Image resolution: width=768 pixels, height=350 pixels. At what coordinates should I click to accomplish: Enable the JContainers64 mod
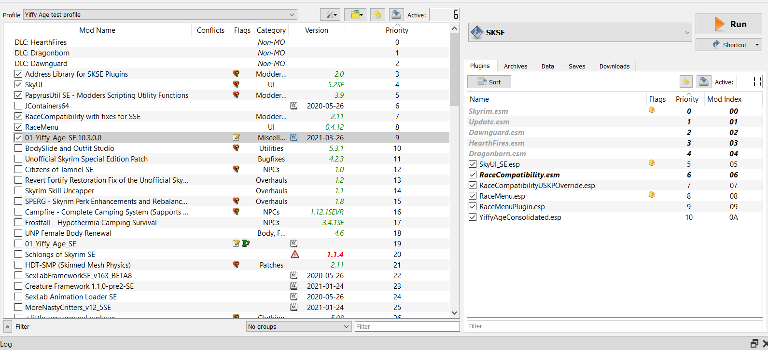pyautogui.click(x=18, y=106)
